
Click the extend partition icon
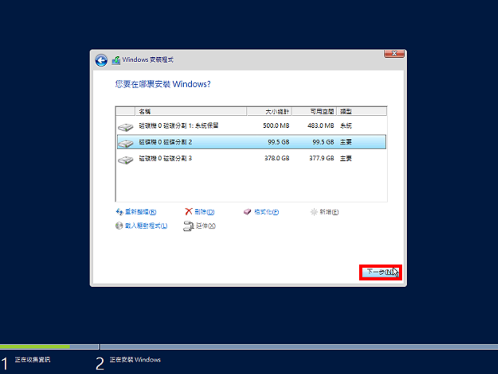188,226
